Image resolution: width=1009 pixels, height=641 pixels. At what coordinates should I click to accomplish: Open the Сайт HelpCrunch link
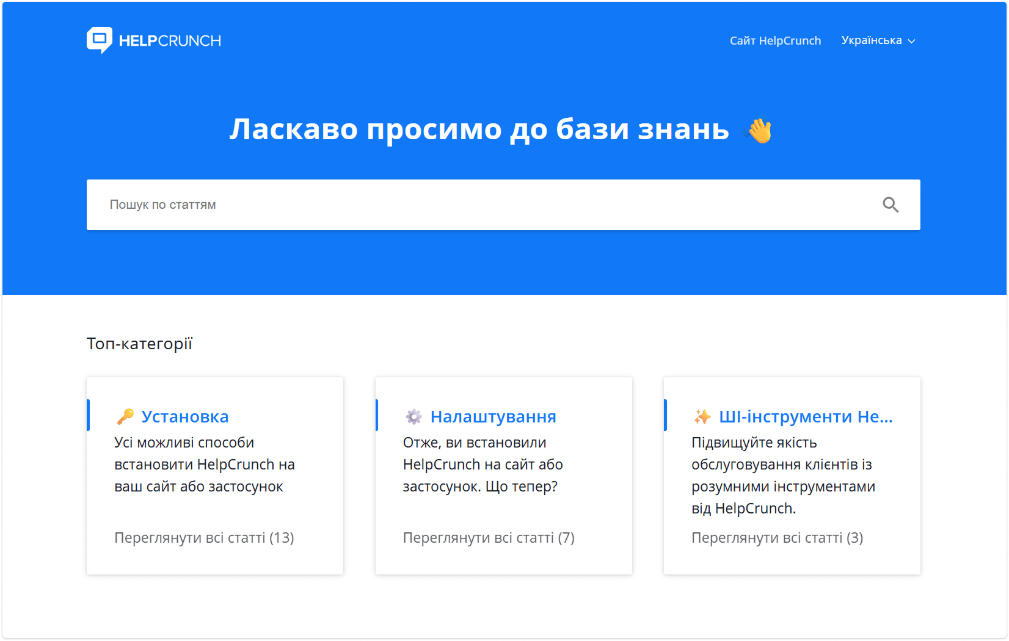pos(775,40)
